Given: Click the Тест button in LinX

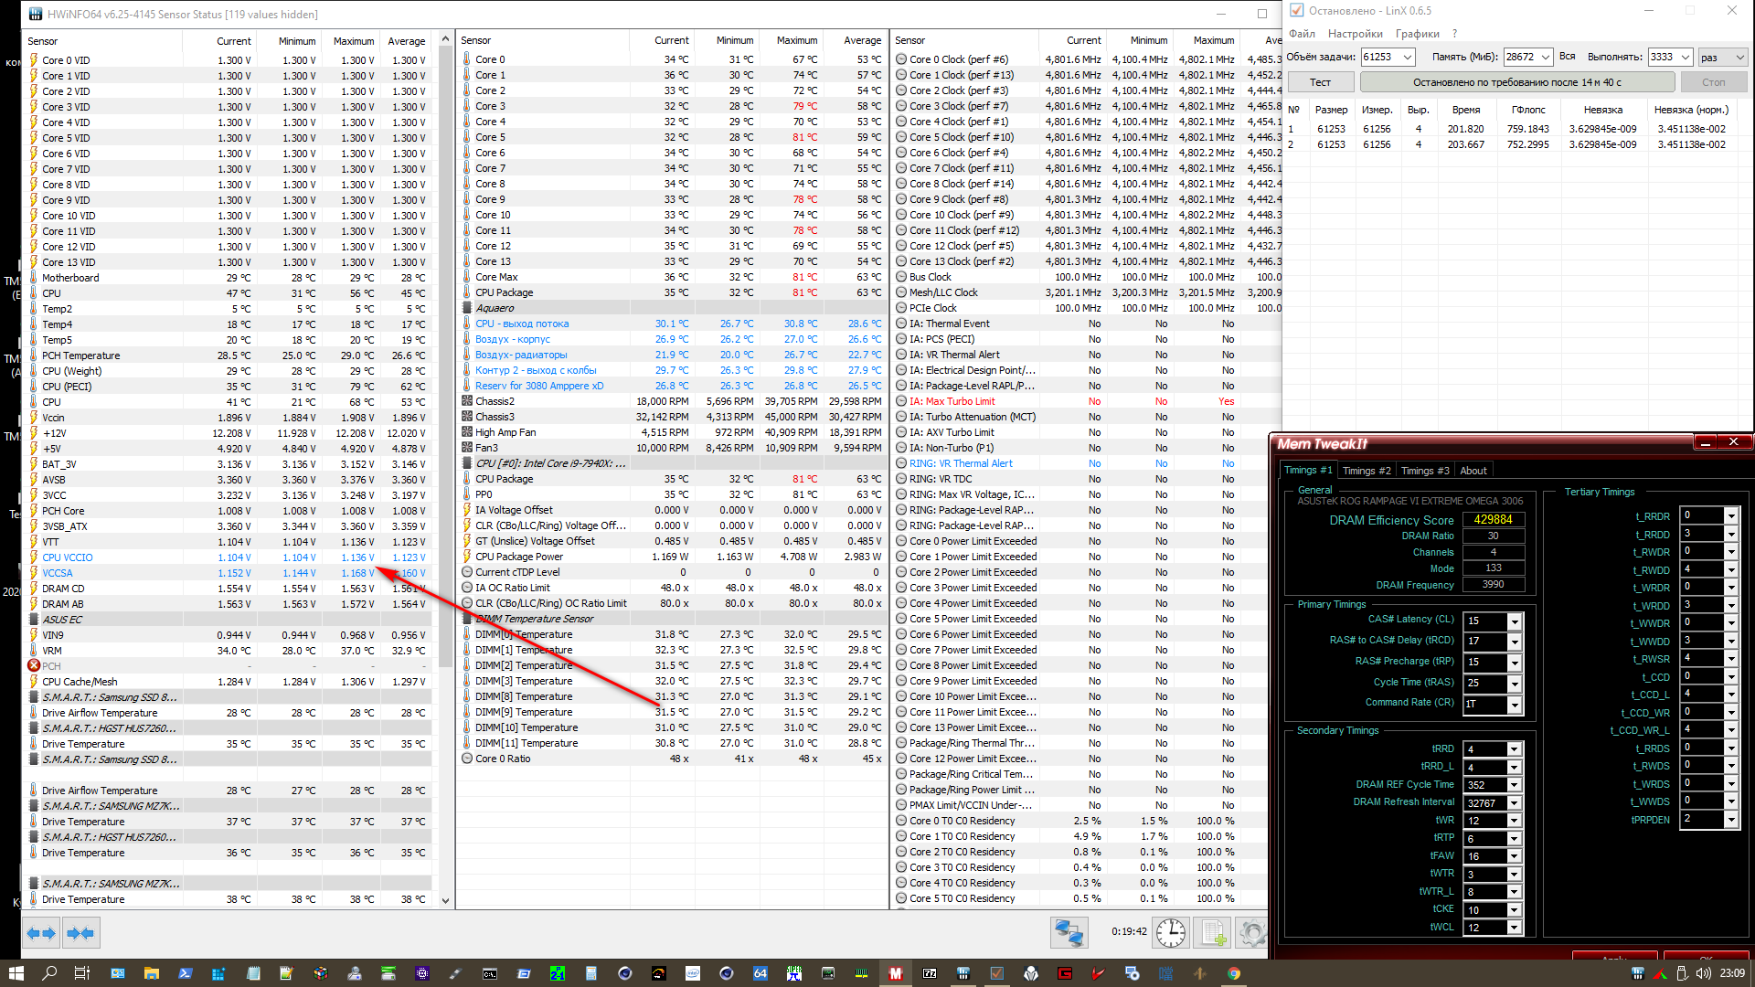Looking at the screenshot, I should [1320, 82].
